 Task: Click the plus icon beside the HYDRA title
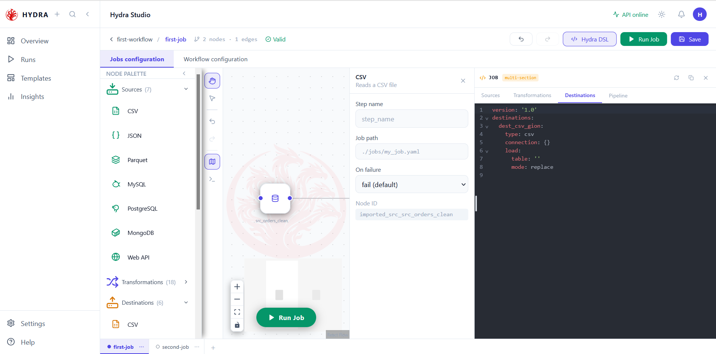tap(57, 14)
